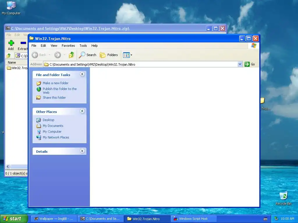Click the Go button beside address bar
Viewport: 298px width, 223px height.
[250, 64]
